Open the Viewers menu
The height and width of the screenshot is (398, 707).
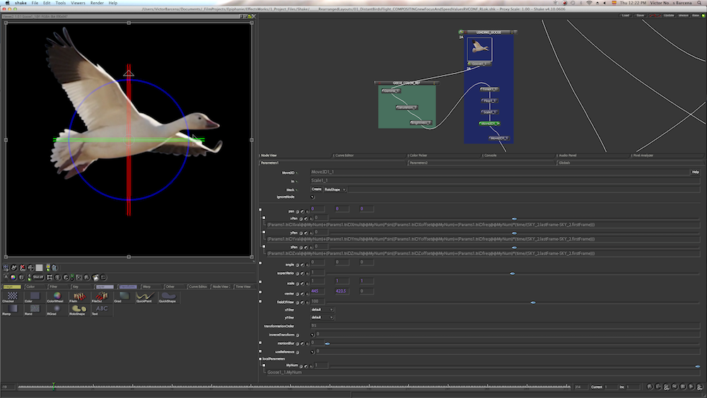click(78, 3)
